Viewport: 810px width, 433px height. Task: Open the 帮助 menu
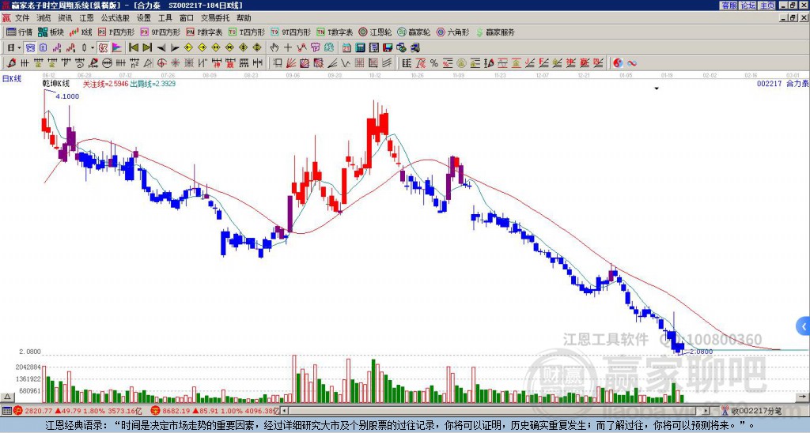244,18
